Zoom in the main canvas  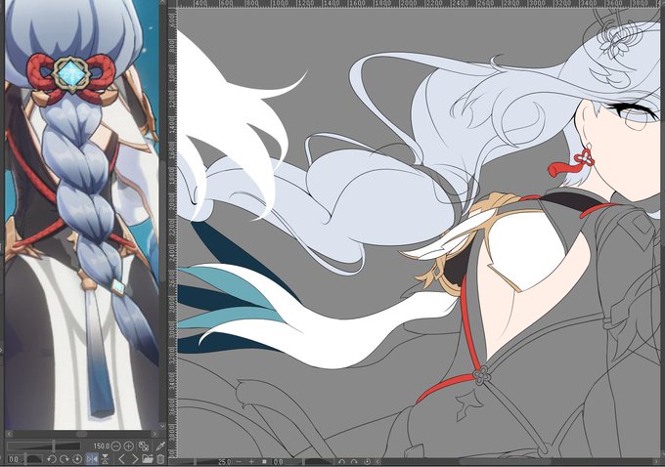[x=251, y=461]
